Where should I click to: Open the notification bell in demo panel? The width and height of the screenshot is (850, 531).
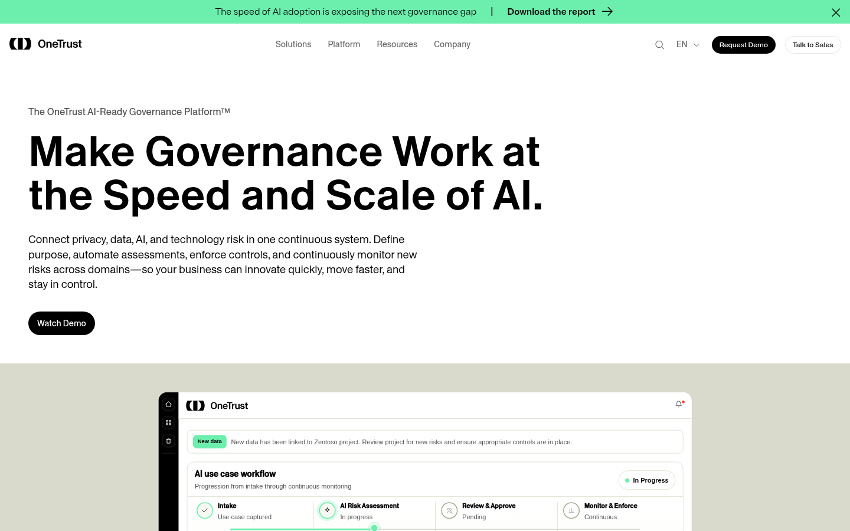[679, 404]
